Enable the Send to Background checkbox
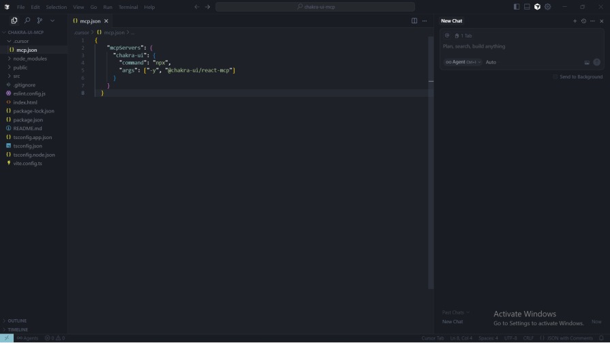 click(555, 77)
